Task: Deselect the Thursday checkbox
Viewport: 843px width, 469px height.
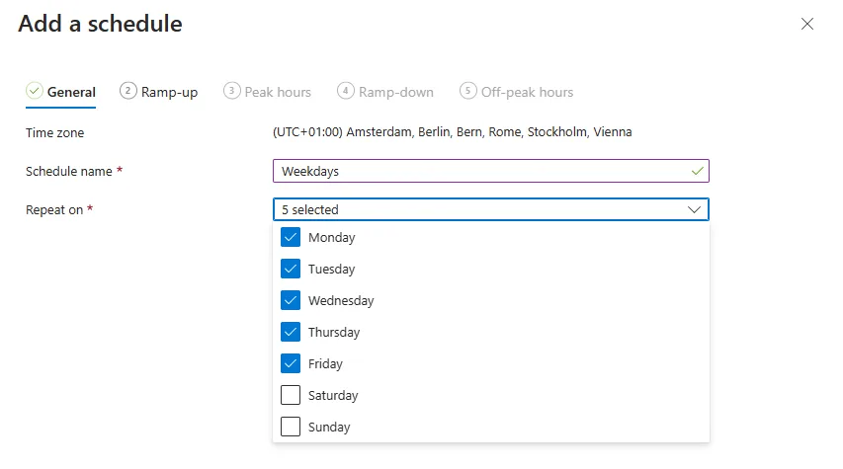Action: click(x=291, y=332)
